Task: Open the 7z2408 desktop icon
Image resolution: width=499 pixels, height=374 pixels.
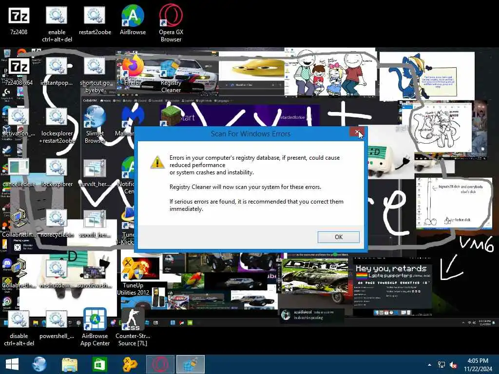Action: [x=19, y=20]
